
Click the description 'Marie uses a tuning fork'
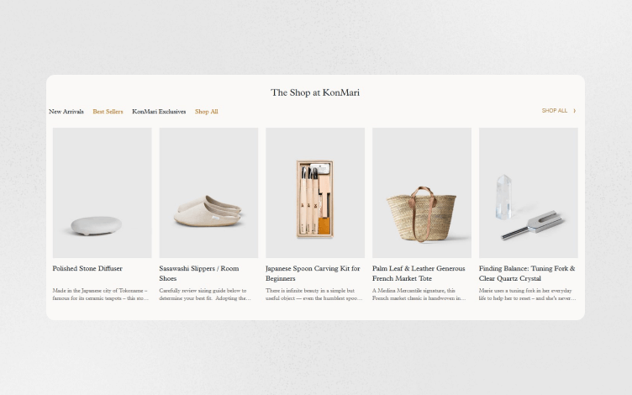[x=527, y=294]
